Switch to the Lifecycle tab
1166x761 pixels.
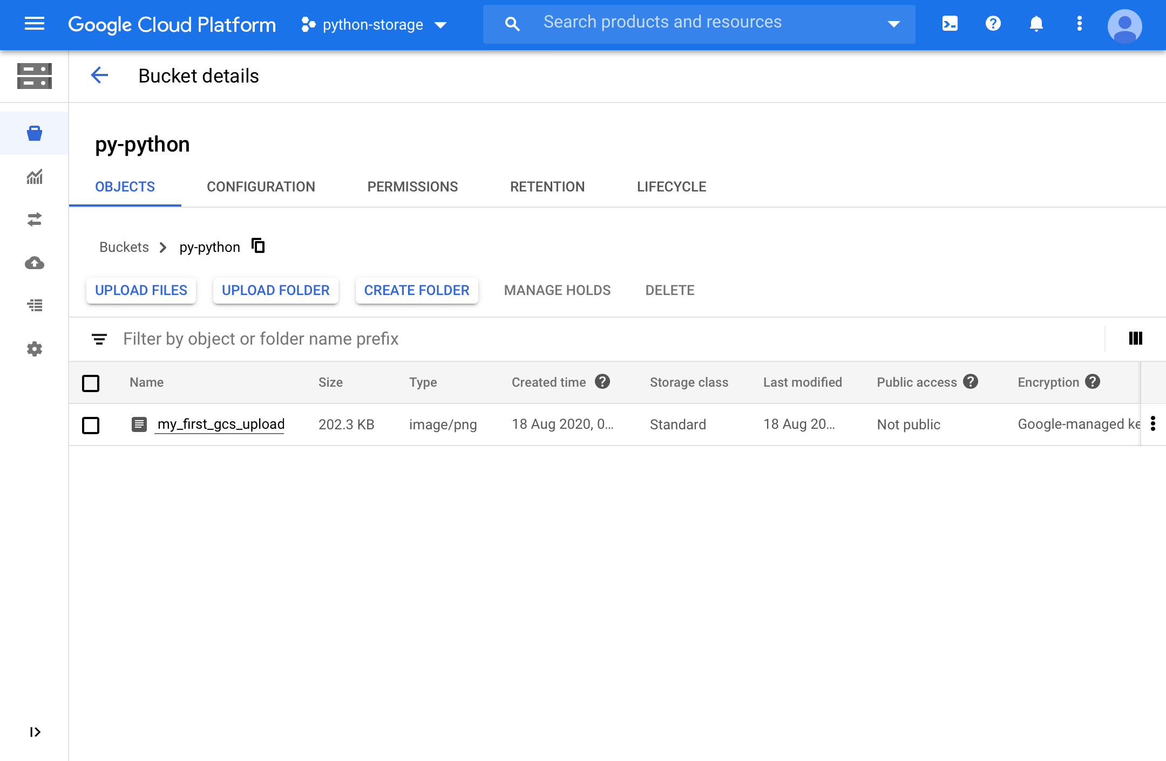coord(671,187)
